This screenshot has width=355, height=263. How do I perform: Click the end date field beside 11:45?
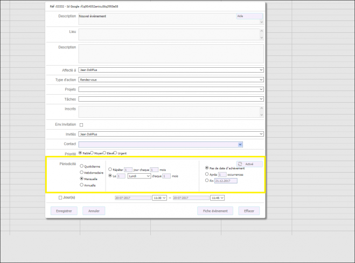pos(191,198)
